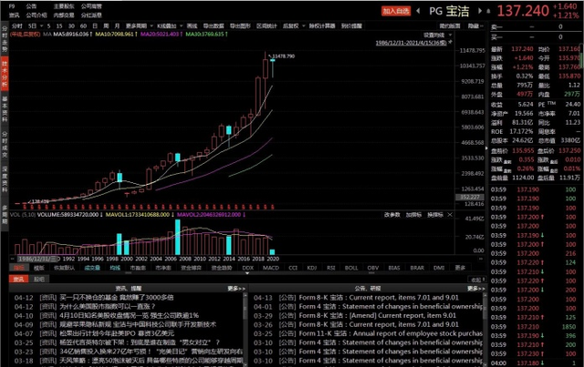This screenshot has height=367, width=584.
Task: Open the 更多>> link above news list
Action: point(236,289)
